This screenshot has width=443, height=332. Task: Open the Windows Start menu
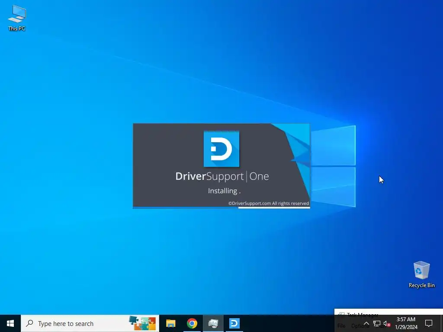point(10,323)
